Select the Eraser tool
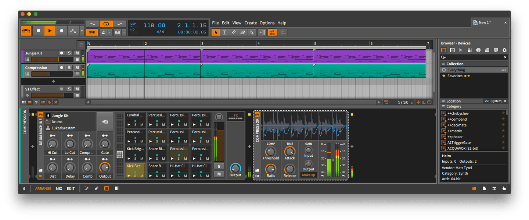Screen dimensions: 529x220 tap(242, 32)
